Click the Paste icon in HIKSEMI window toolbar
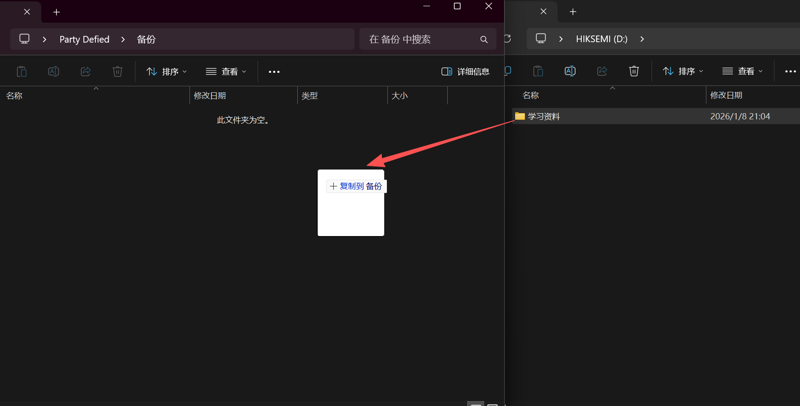Screen dimensions: 800x406 click(x=538, y=71)
